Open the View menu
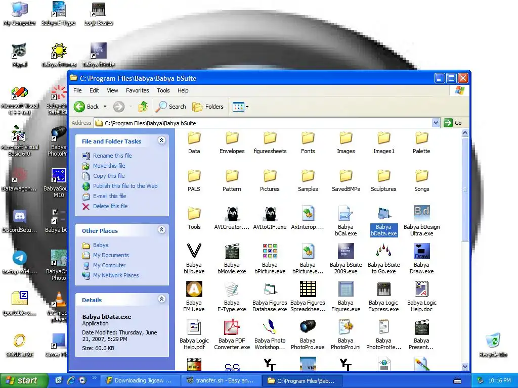The image size is (518, 388). (x=112, y=90)
